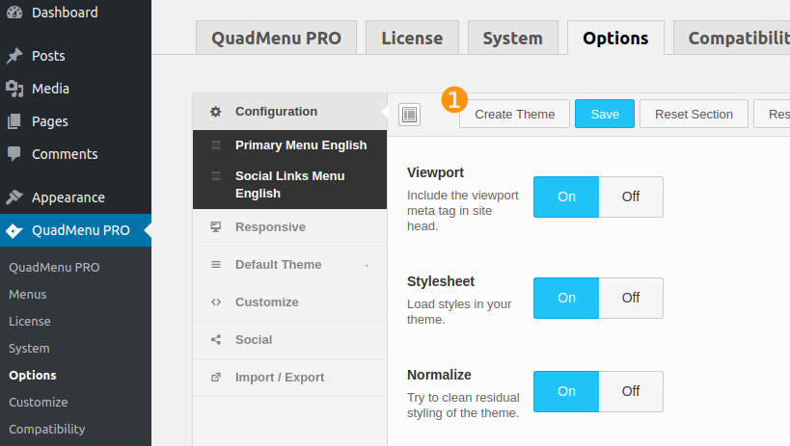790x446 pixels.
Task: Toggle the expand-all sections panel icon
Action: [x=410, y=115]
